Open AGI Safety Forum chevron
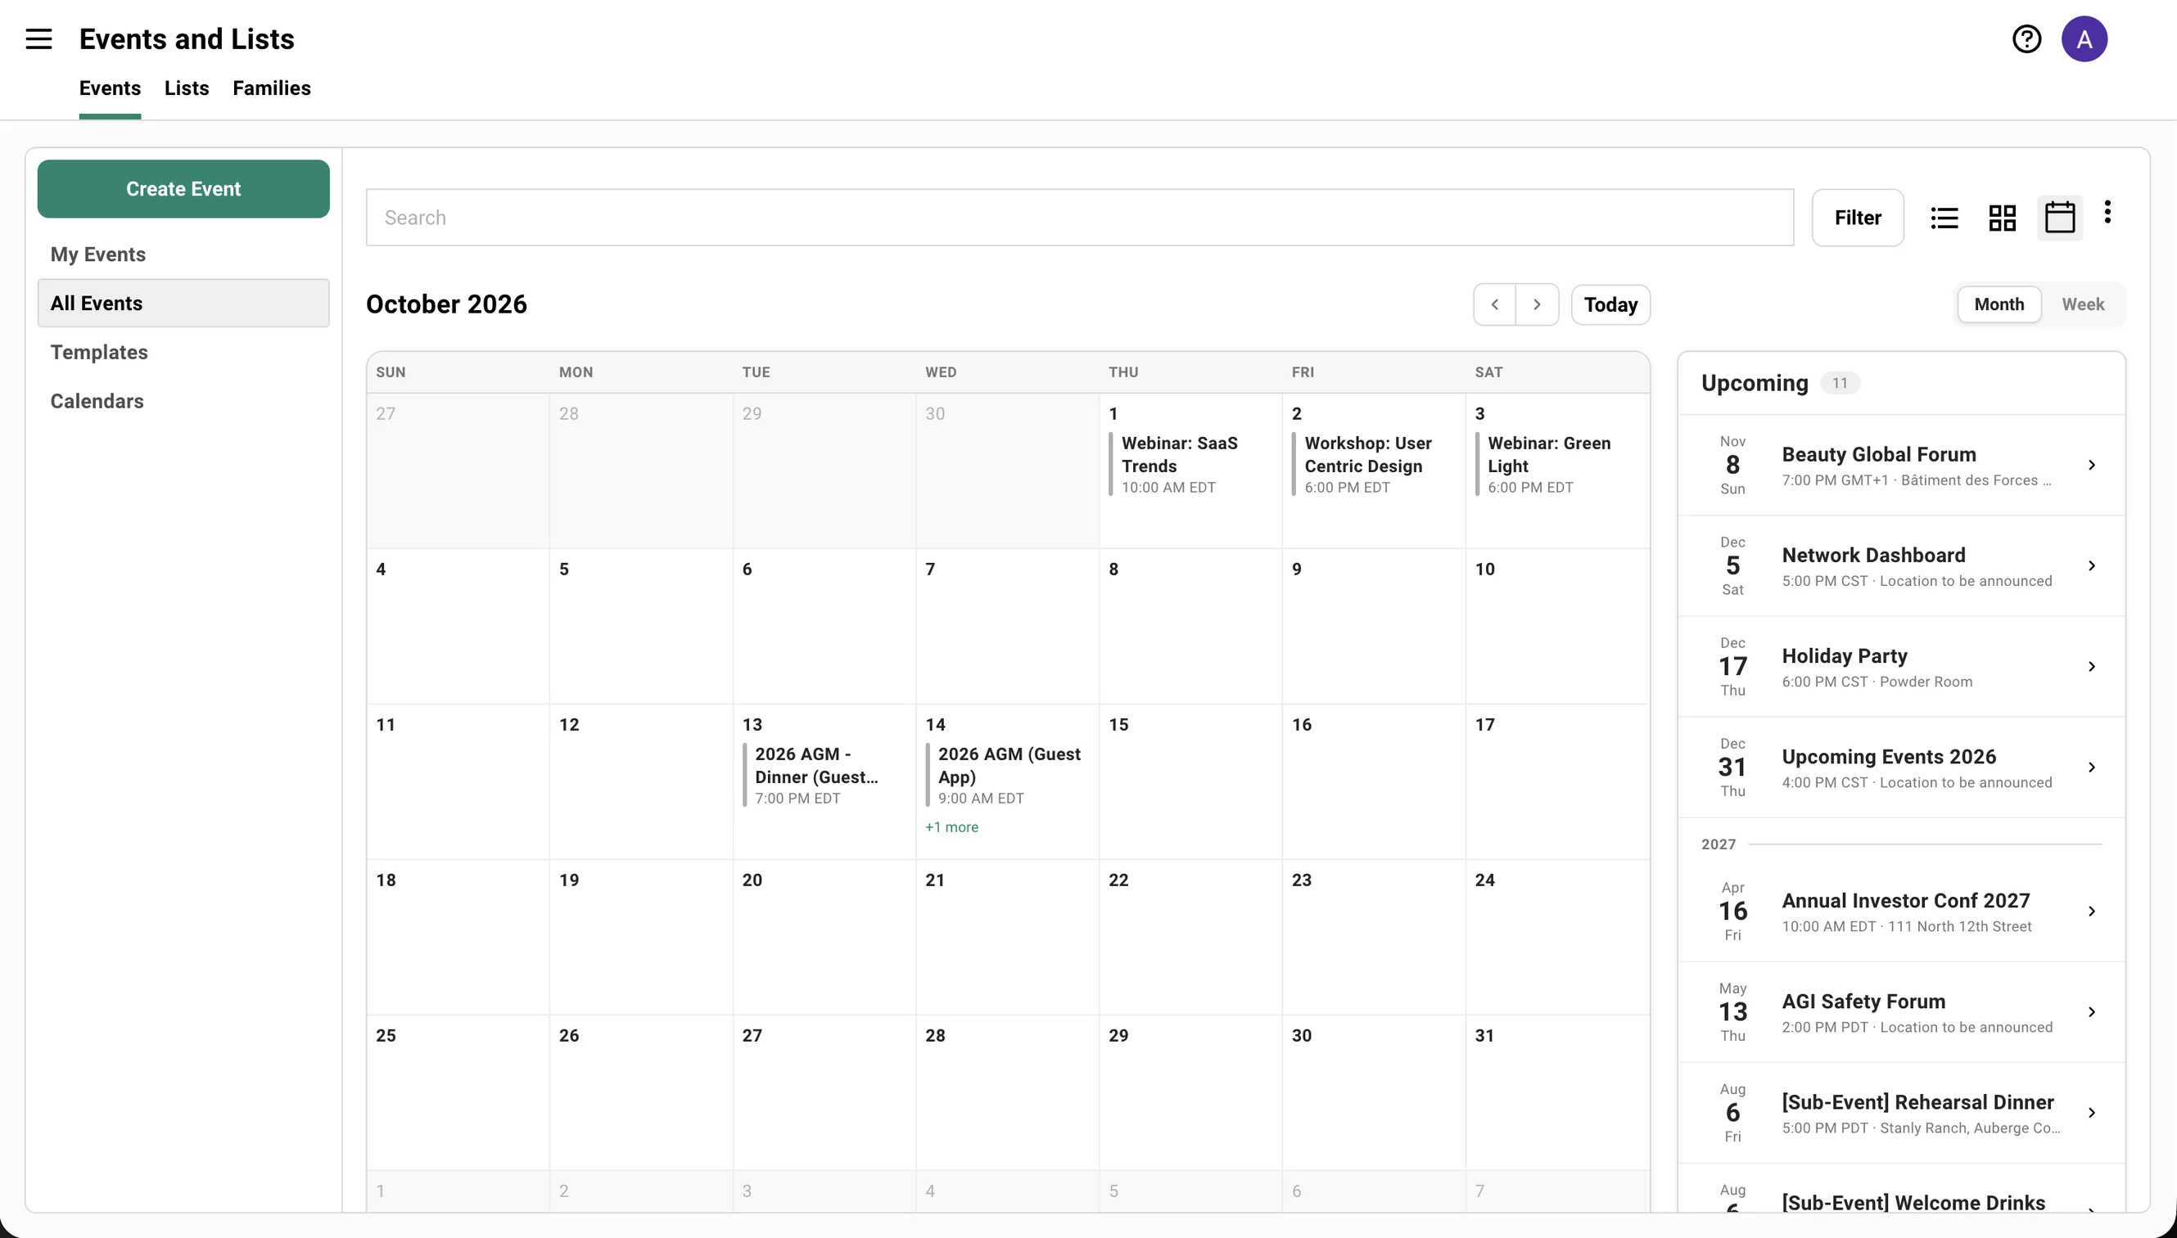Image resolution: width=2177 pixels, height=1238 pixels. pos(2092,1012)
